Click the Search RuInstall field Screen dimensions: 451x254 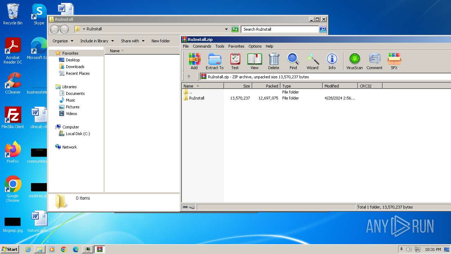click(x=280, y=29)
